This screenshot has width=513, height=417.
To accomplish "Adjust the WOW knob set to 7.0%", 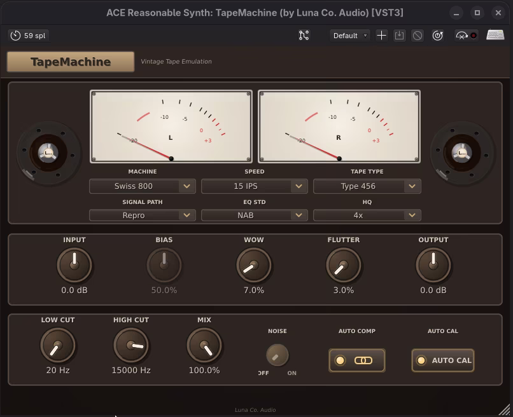I will pos(254,264).
